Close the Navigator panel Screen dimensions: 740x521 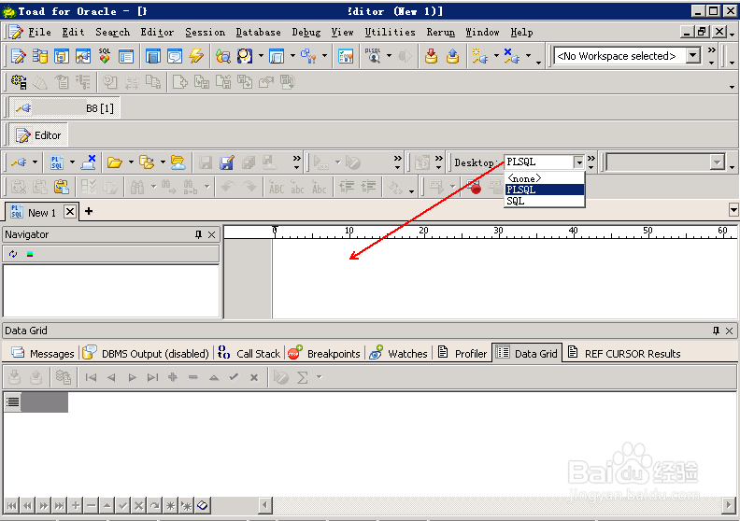(212, 234)
